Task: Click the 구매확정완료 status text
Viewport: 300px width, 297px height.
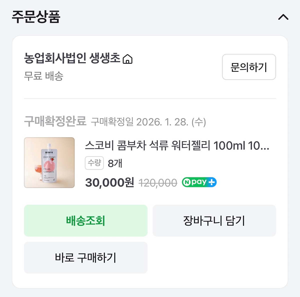Action: (55, 122)
